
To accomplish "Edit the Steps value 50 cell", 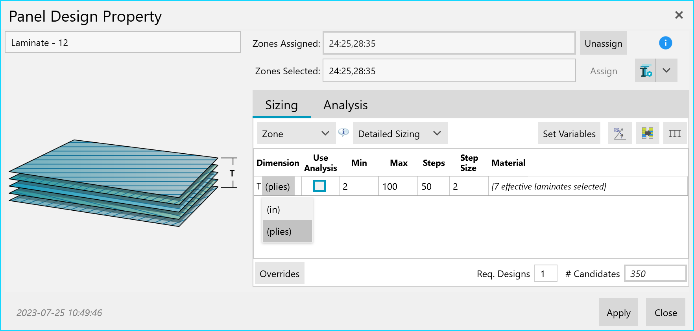I will [x=434, y=186].
